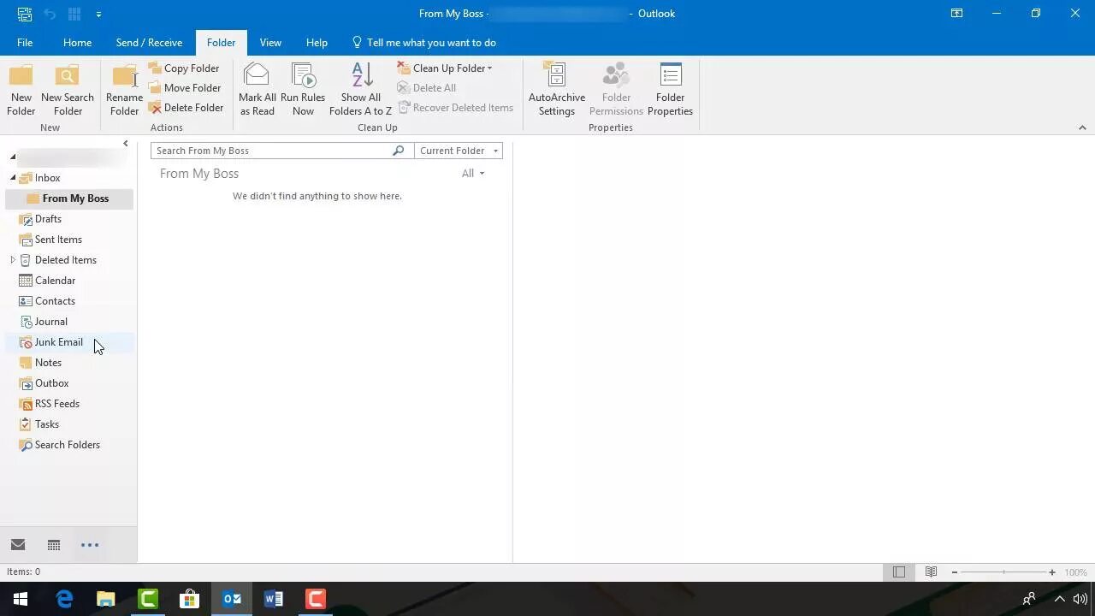
Task: Switch to Calendar view in navigation bar
Action: (53, 545)
